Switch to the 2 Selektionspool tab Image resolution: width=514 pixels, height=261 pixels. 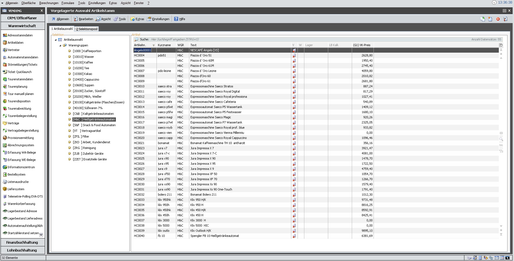click(x=87, y=29)
